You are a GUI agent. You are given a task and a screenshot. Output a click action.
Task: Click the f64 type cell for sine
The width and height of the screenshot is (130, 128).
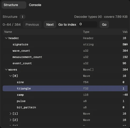[x=86, y=82]
